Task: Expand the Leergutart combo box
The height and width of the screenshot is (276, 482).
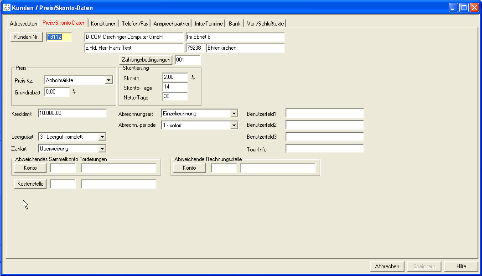Action: point(102,137)
